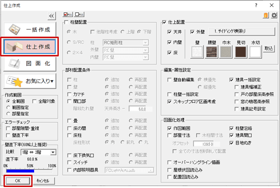Click the 天井高さ input field
Image resolution: width=280 pixels, height=188 pixels.
[140, 109]
